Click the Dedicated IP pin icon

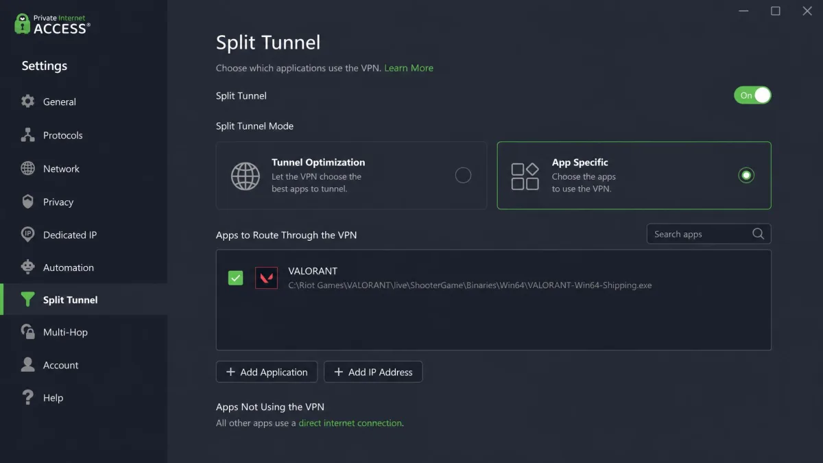click(27, 235)
